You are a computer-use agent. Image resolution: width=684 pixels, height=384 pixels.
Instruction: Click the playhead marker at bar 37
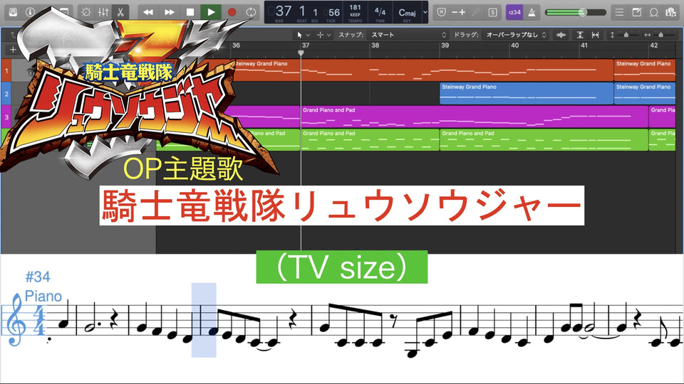pos(301,53)
